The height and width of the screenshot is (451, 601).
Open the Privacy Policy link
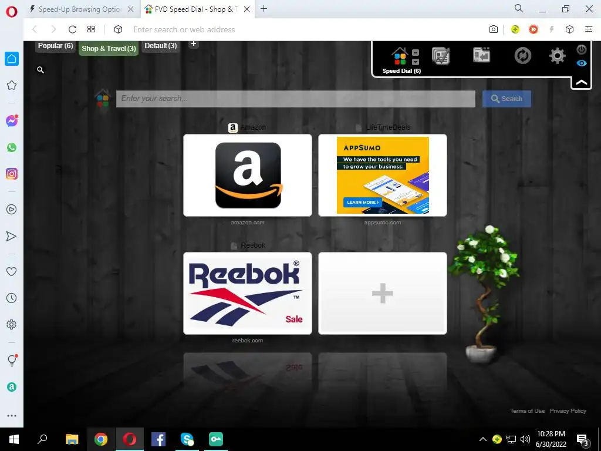pyautogui.click(x=568, y=410)
